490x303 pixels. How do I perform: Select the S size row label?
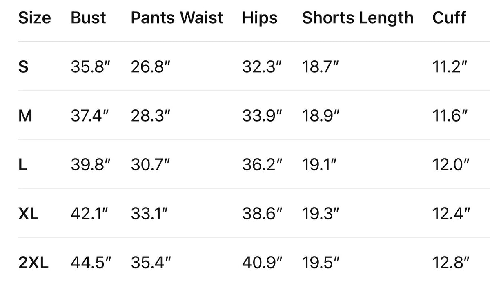pyautogui.click(x=24, y=66)
